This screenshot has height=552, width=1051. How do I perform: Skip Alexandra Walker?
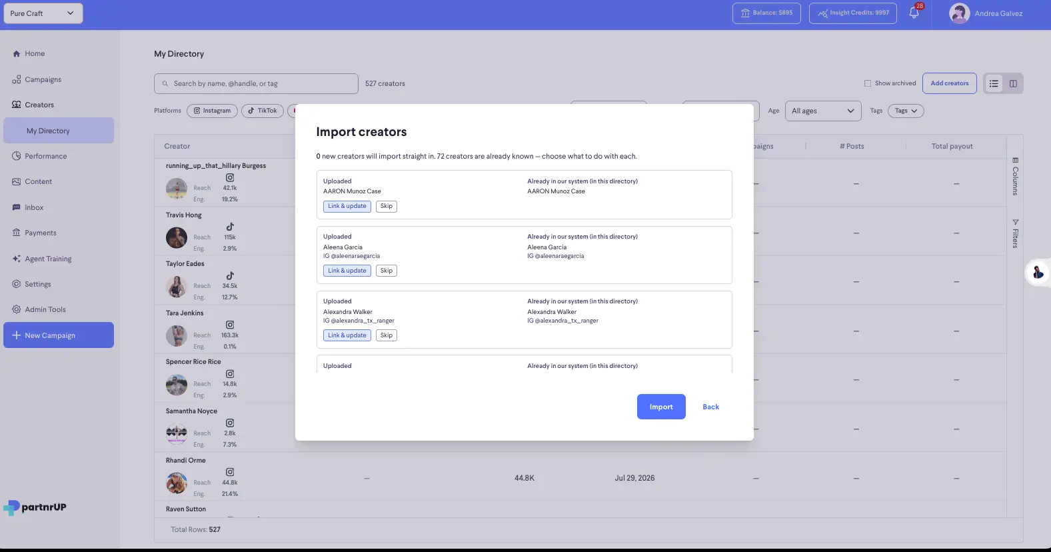(x=387, y=335)
